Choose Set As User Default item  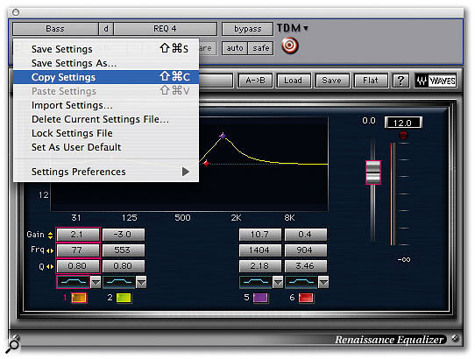[106, 147]
